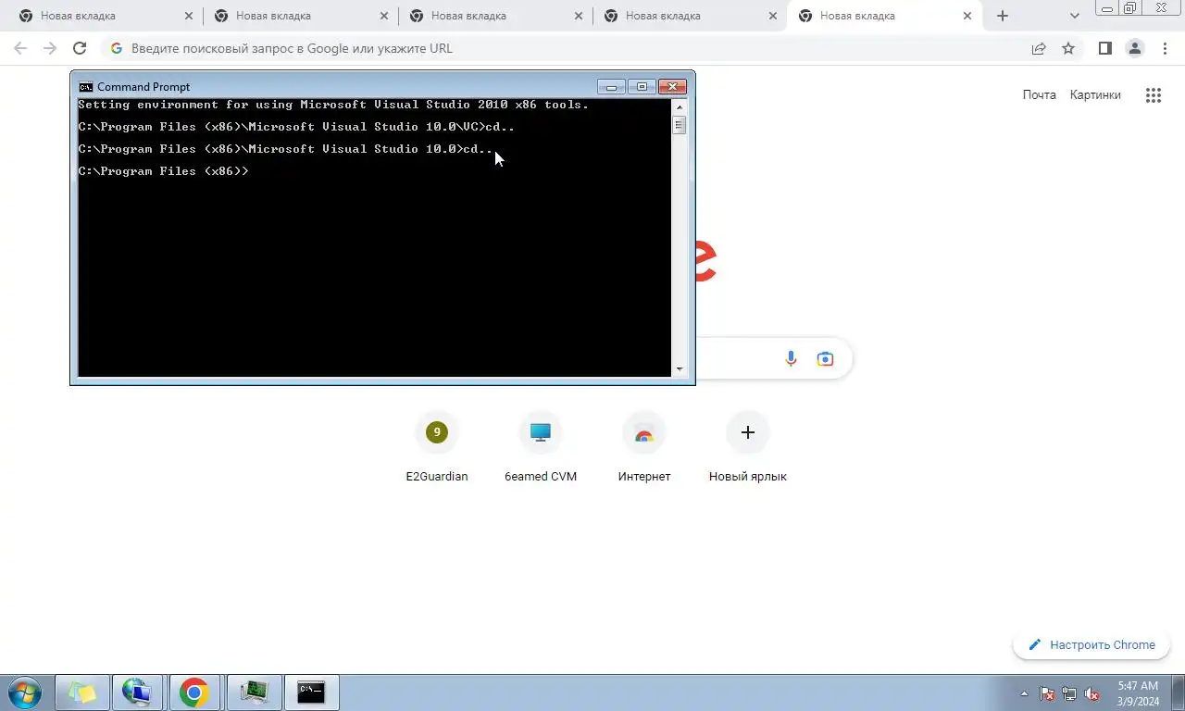The image size is (1185, 711).
Task: Click the 'C:\Program Files (x86)>' prompt line
Action: click(164, 171)
